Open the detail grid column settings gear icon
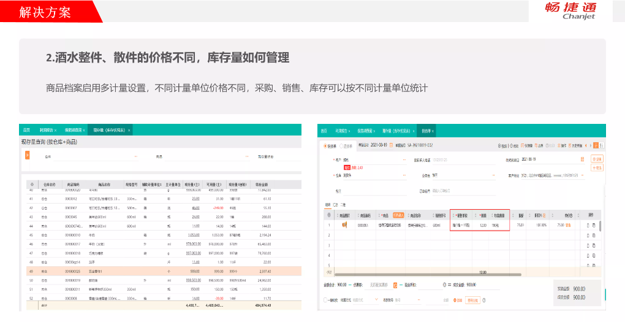The width and height of the screenshot is (625, 322). [329, 215]
